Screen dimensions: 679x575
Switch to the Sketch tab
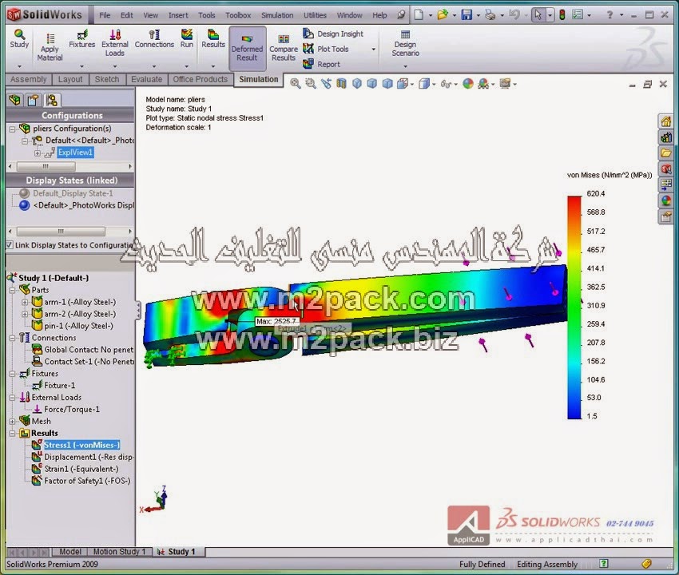pos(107,79)
